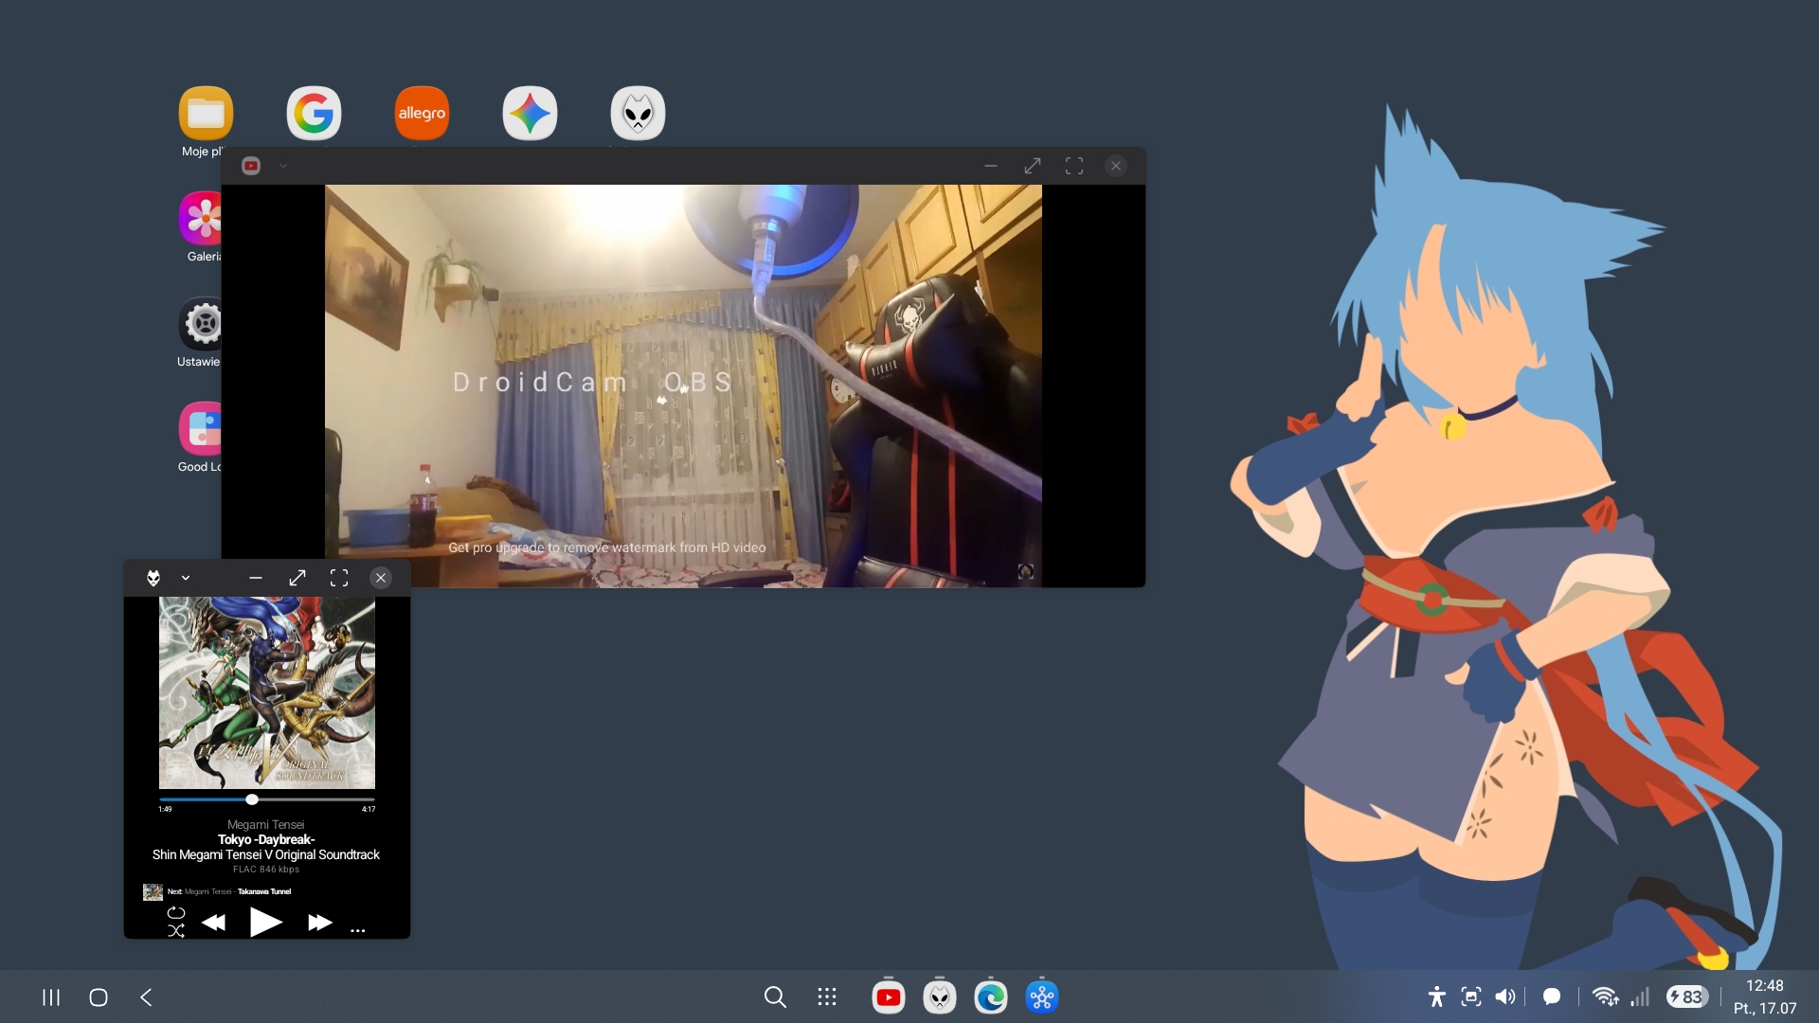Screen dimensions: 1819x1023
Task: Expand the foobar2000 window options chevron
Action: pos(186,578)
